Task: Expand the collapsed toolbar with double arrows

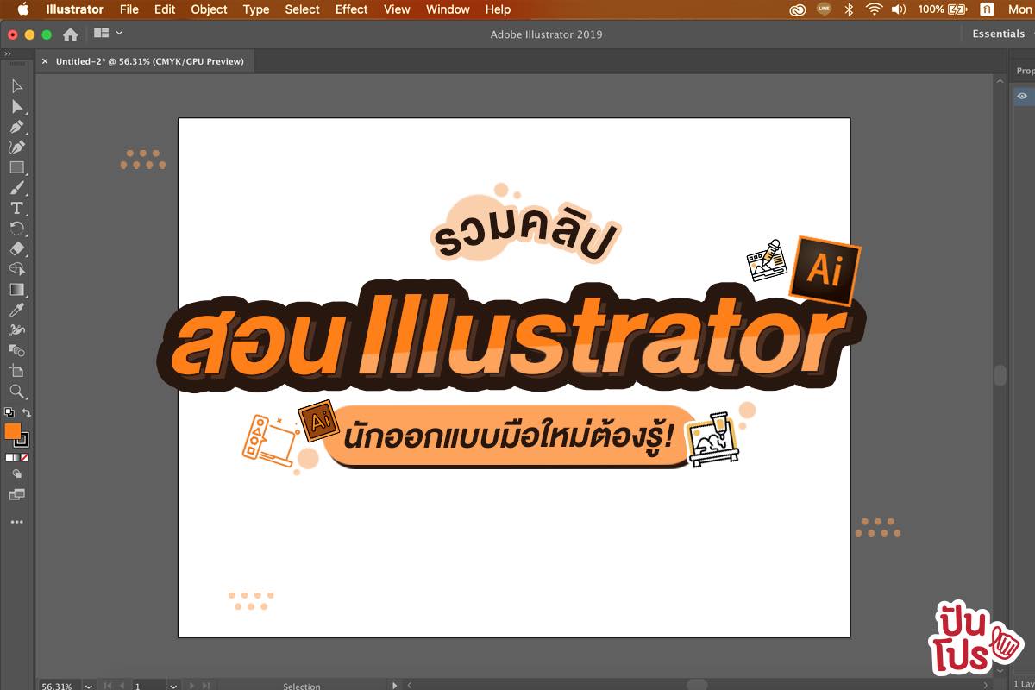Action: (x=8, y=53)
